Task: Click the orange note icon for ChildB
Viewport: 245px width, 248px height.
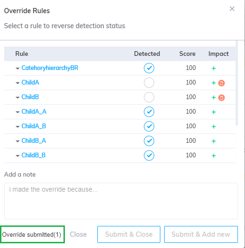Action: tap(221, 98)
